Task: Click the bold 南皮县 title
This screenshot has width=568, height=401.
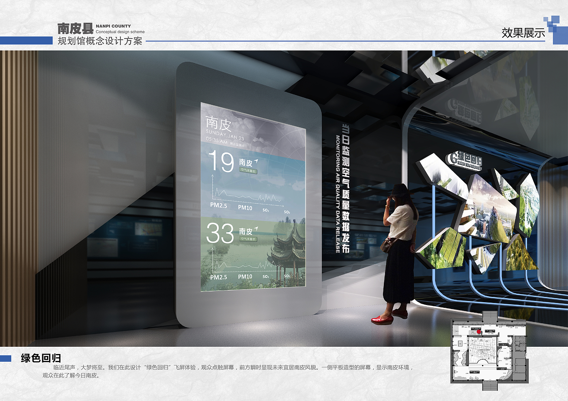Action: tap(75, 28)
